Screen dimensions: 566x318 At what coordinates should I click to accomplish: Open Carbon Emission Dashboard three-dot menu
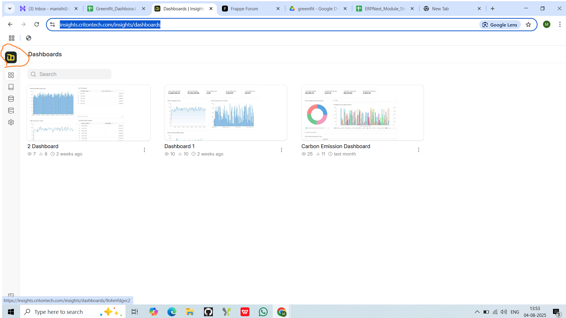pyautogui.click(x=419, y=150)
